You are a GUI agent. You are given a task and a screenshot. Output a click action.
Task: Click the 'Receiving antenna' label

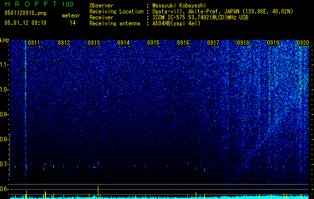pyautogui.click(x=115, y=23)
